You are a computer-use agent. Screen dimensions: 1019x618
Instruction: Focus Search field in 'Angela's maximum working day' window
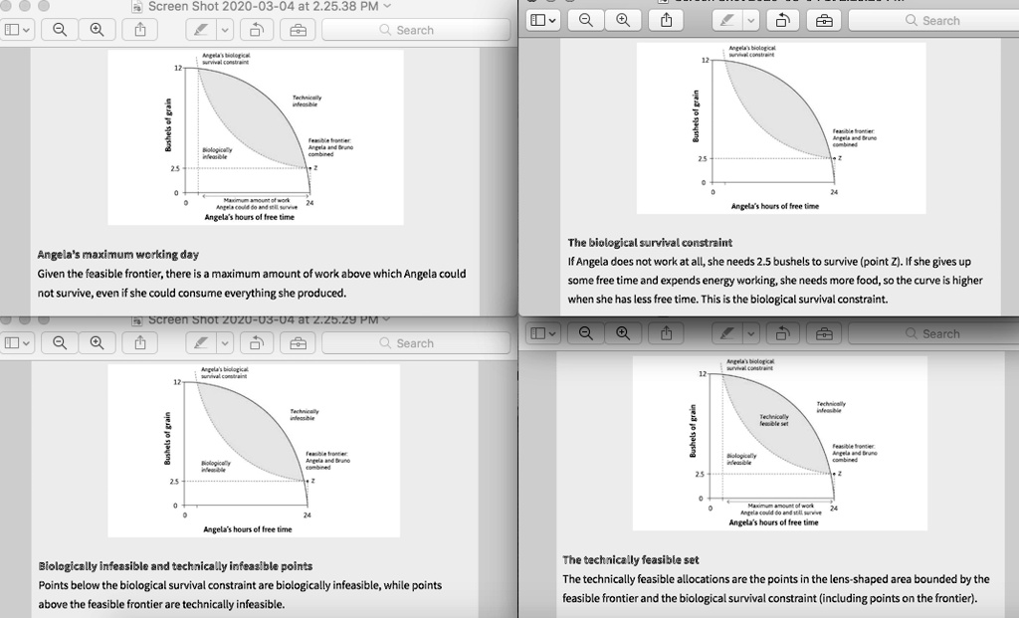click(416, 30)
